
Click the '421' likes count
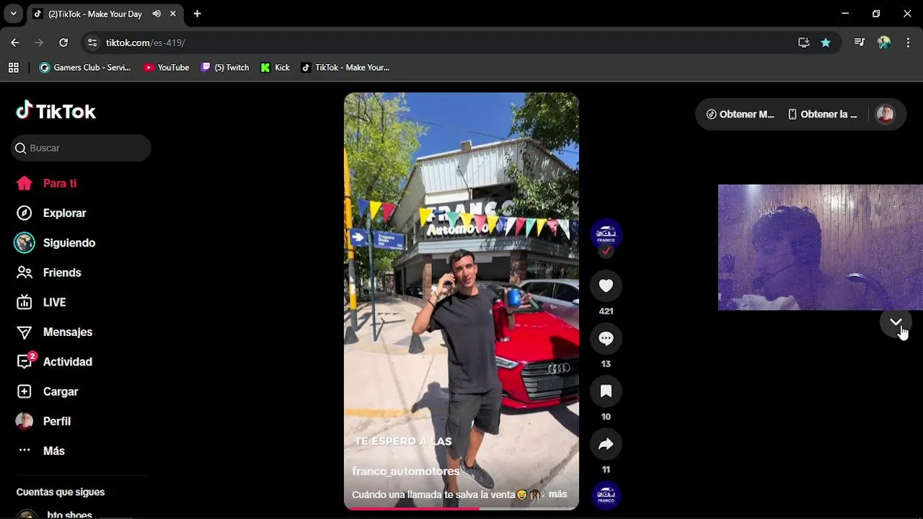pyautogui.click(x=606, y=311)
